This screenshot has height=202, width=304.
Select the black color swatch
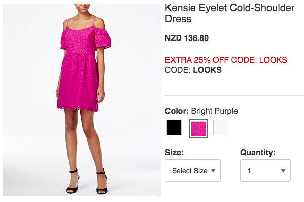pos(174,128)
